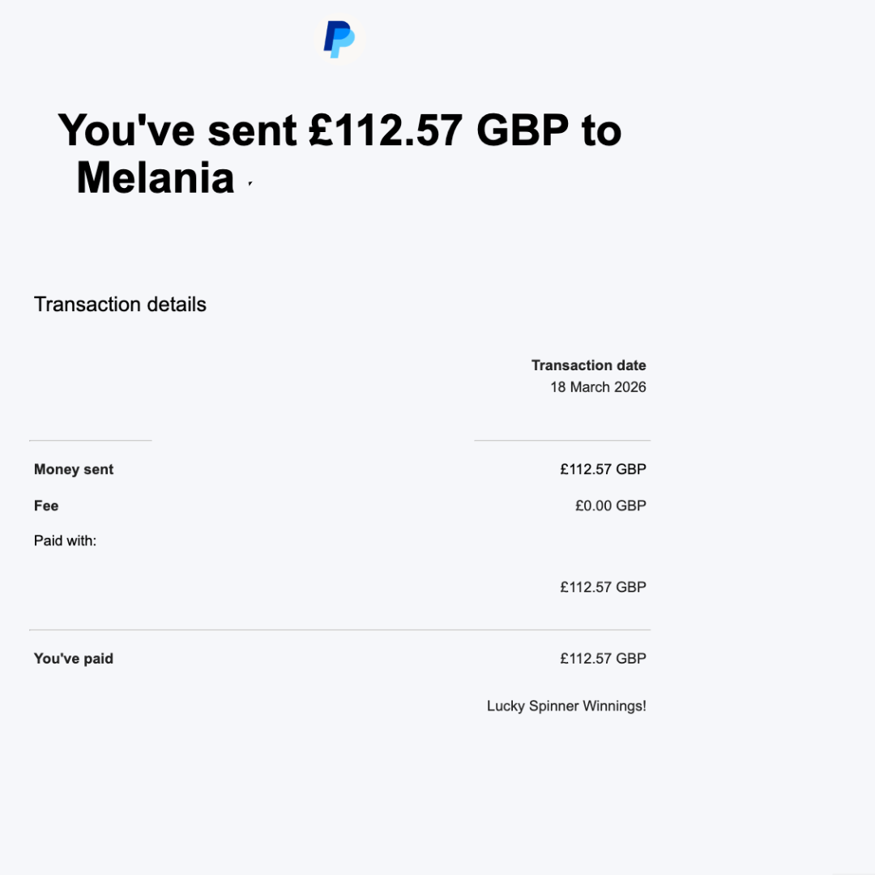Screen dimensions: 875x875
Task: Click the PayPal logo
Action: coord(339,39)
